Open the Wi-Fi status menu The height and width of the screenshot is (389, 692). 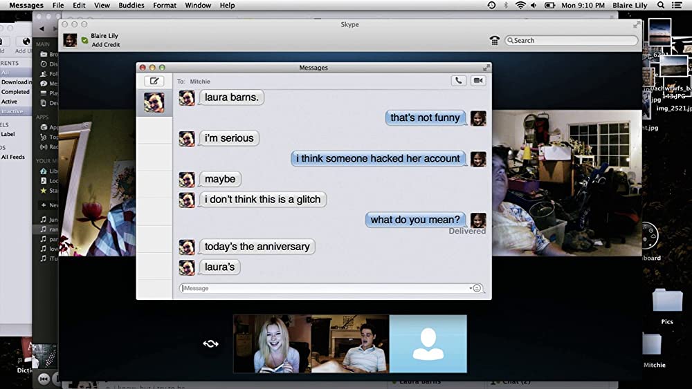click(520, 6)
